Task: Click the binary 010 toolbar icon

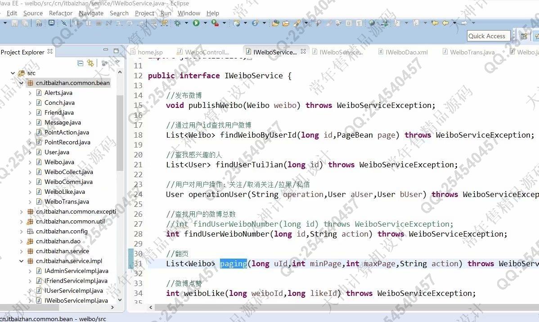Action: pyautogui.click(x=39, y=23)
